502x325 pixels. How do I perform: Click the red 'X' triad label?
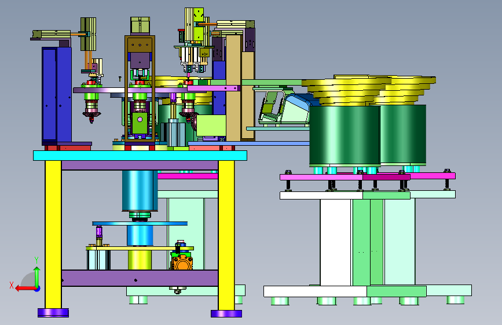12,285
